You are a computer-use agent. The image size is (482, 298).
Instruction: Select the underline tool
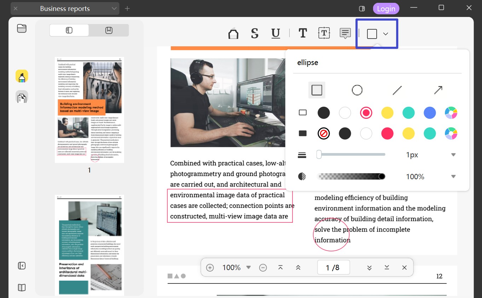coord(275,33)
